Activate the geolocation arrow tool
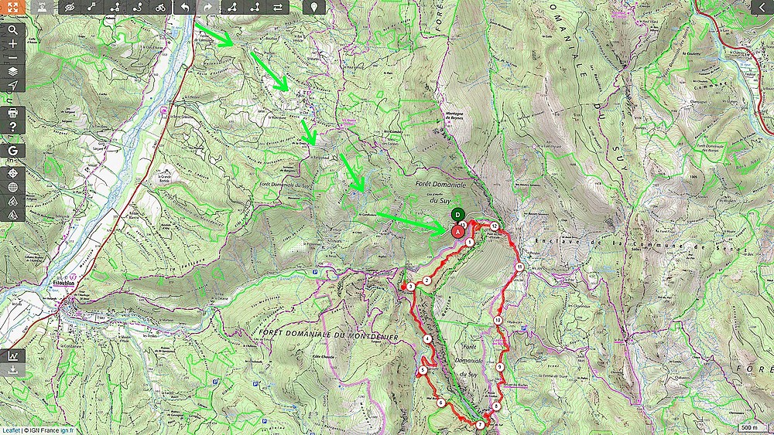774x435 pixels. [13, 86]
